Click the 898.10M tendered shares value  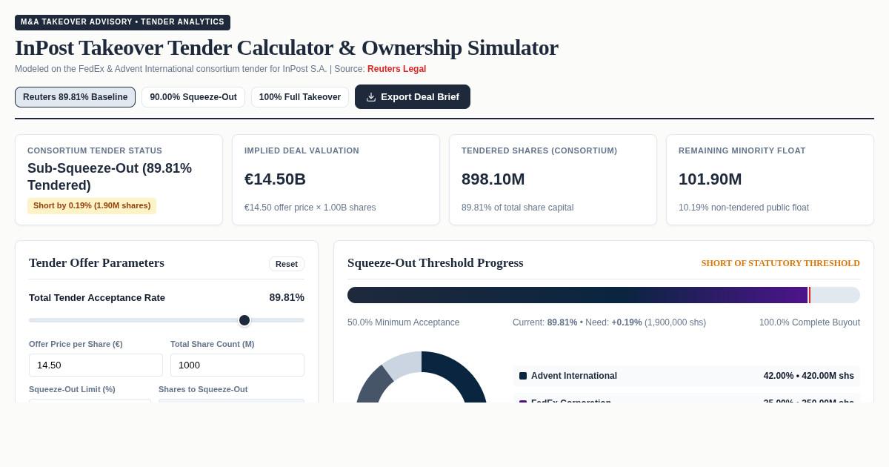pos(493,179)
